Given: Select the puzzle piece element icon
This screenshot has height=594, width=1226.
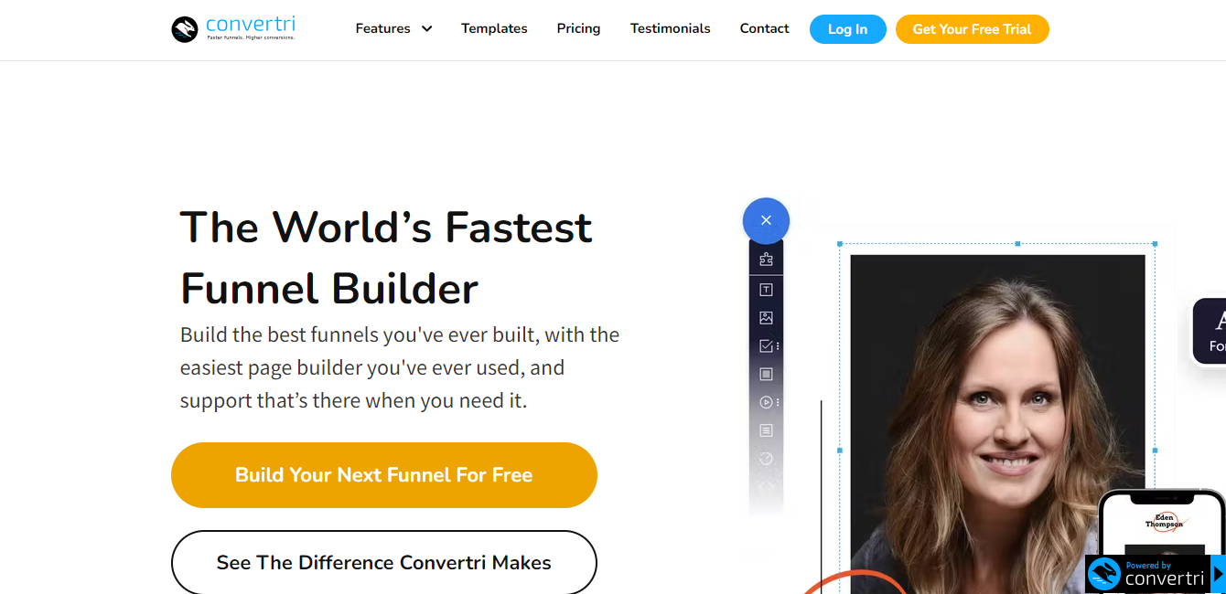Looking at the screenshot, I should click(x=766, y=260).
